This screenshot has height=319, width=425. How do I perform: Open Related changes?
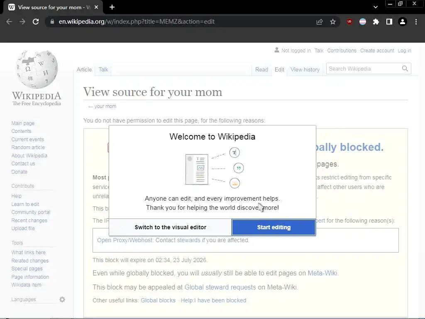pyautogui.click(x=30, y=261)
